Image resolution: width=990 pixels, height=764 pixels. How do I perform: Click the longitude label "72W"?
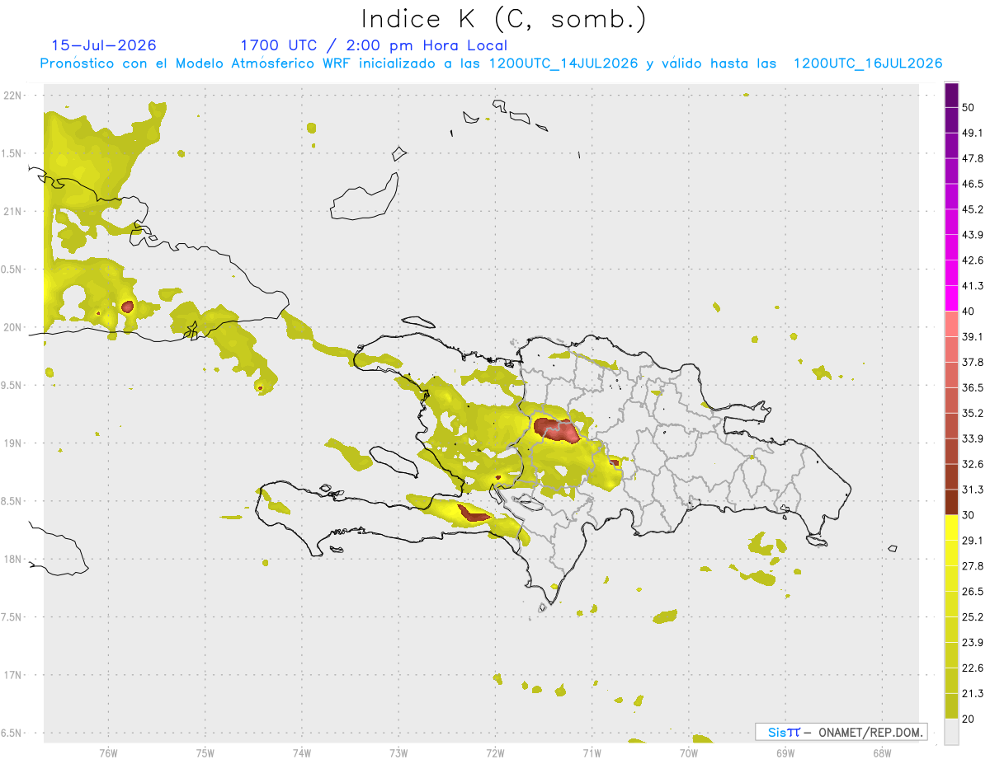click(495, 752)
